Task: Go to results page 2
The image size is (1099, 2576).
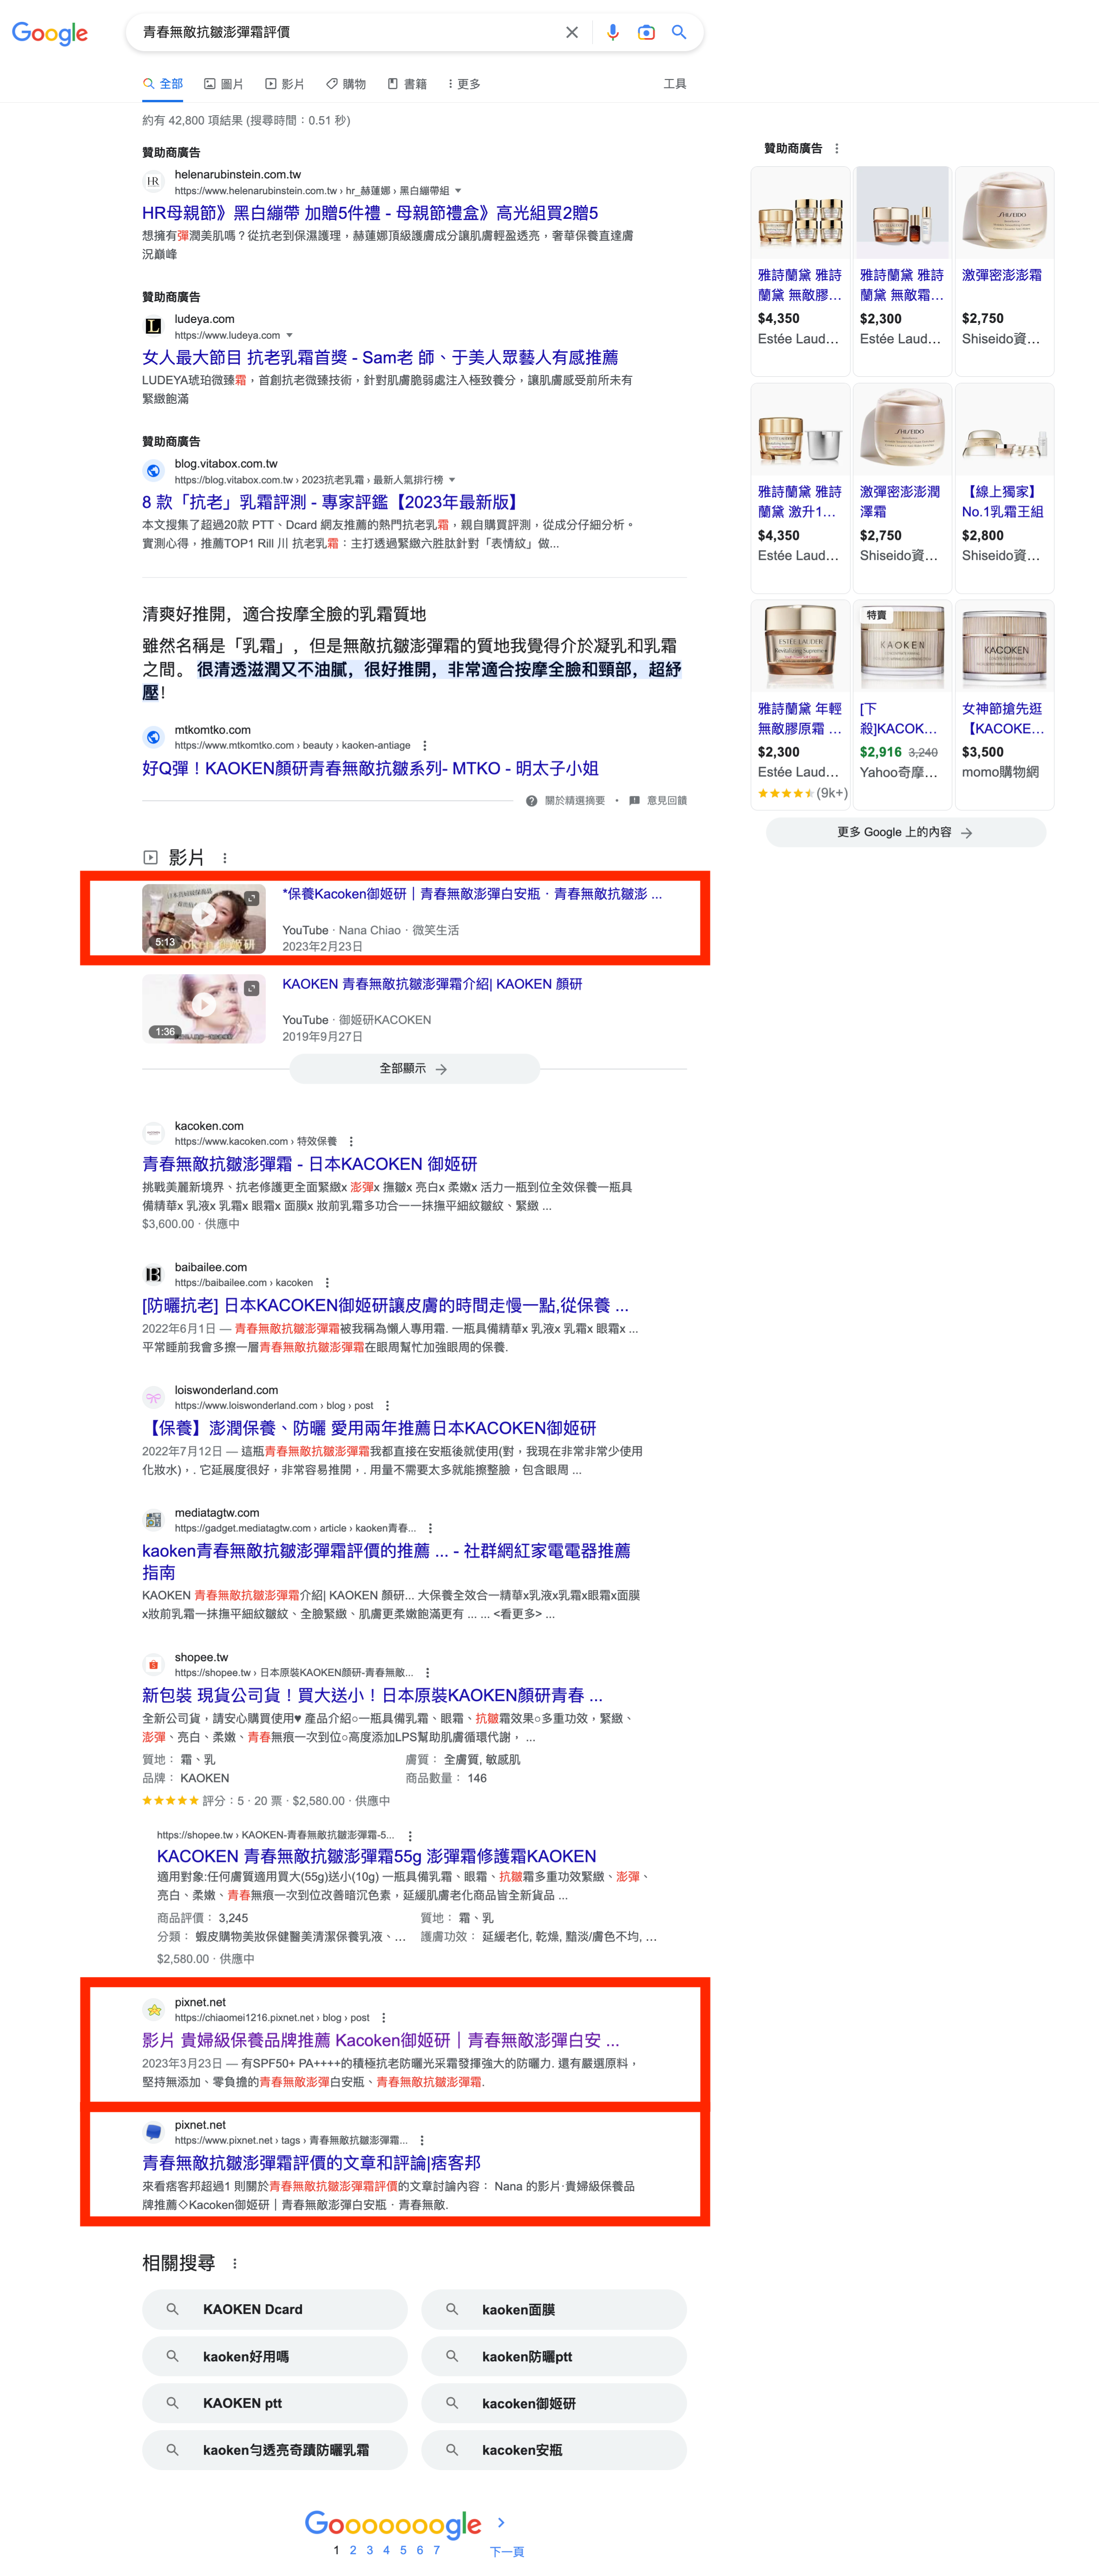Action: click(353, 2550)
